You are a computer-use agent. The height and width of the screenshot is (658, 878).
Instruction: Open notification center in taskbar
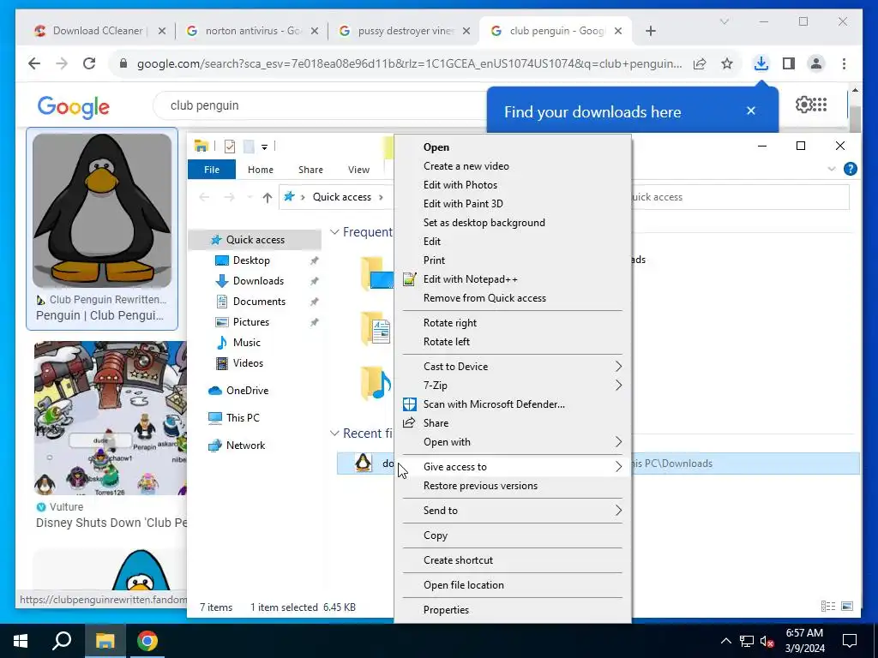[850, 641]
